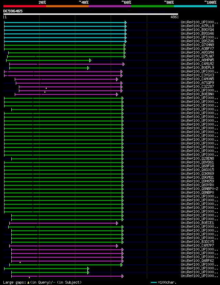This screenshot has width=220, height=285.
Task: Select the UniRef100_Q75JW7 label
Action: pos(197,56)
